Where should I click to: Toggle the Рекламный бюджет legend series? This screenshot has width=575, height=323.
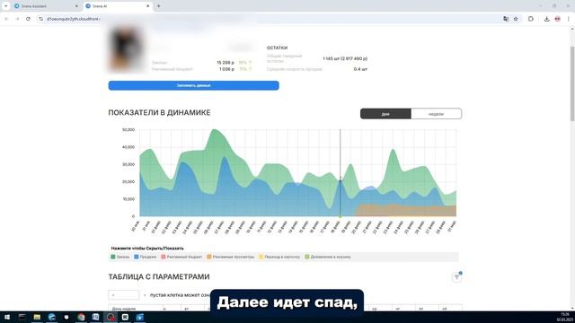[181, 257]
